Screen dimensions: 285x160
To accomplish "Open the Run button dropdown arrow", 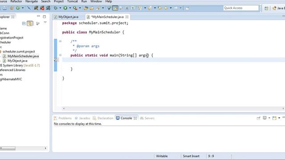I will [70, 8].
